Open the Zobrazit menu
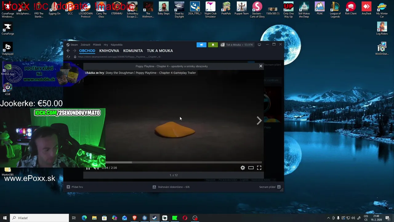 (85, 45)
